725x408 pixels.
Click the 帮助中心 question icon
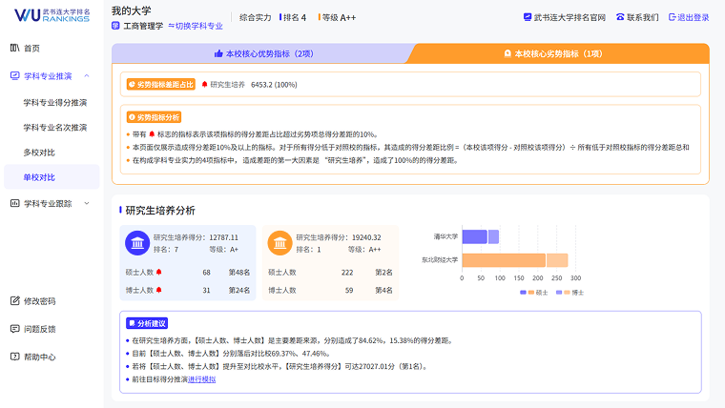pos(15,357)
